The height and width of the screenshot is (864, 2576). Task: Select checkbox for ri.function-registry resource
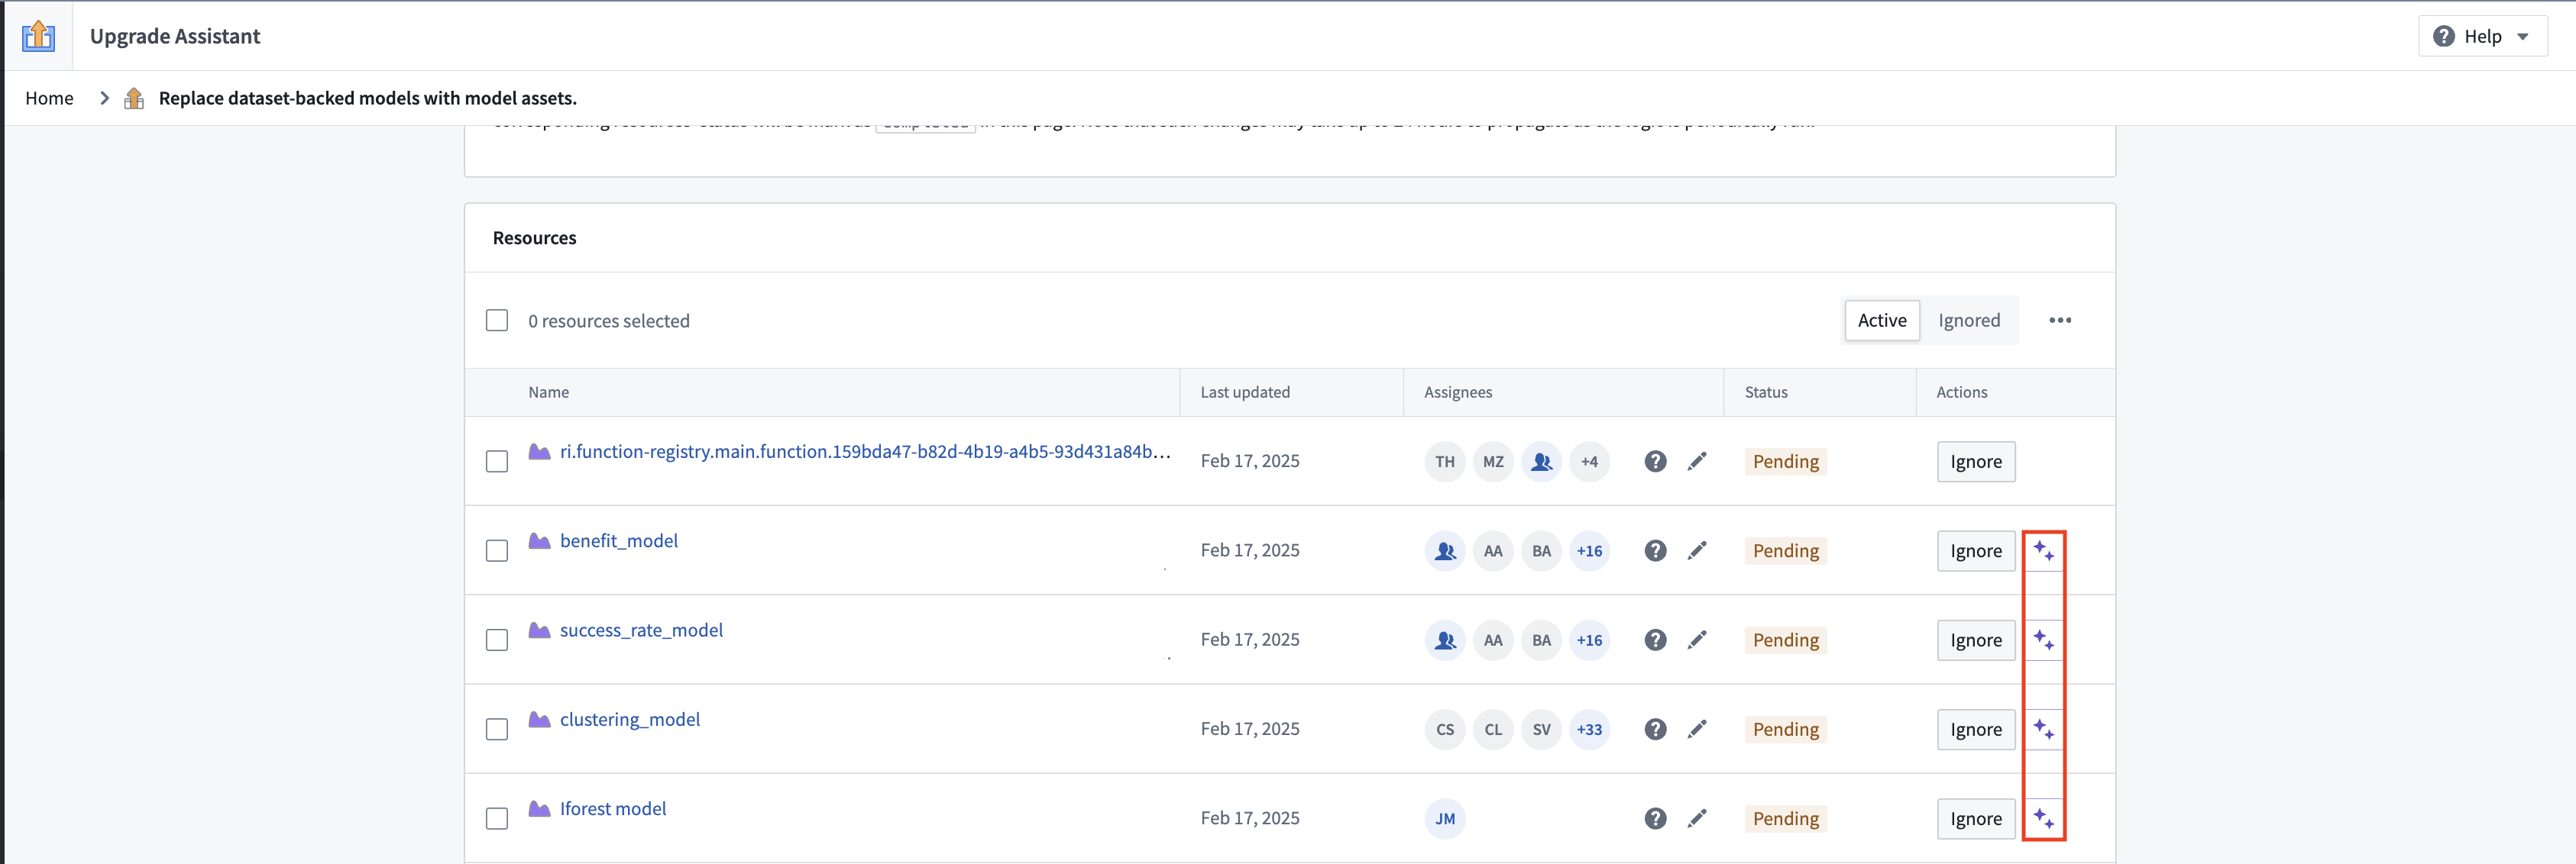tap(497, 462)
